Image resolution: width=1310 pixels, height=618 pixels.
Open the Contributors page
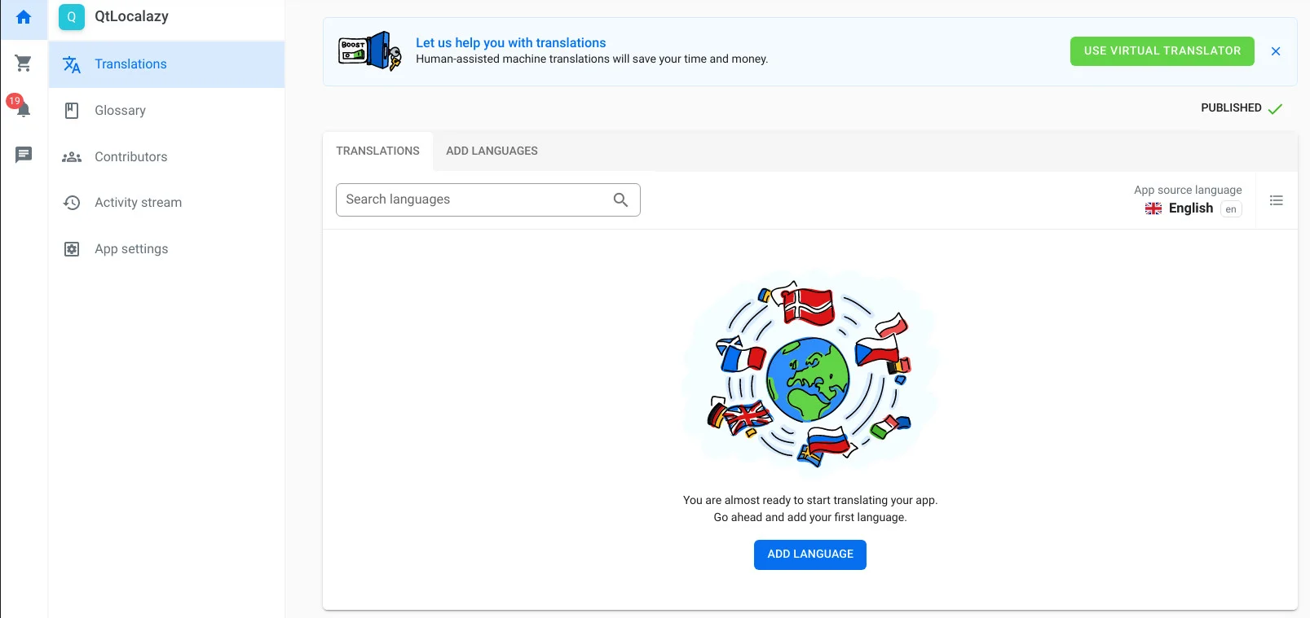130,157
